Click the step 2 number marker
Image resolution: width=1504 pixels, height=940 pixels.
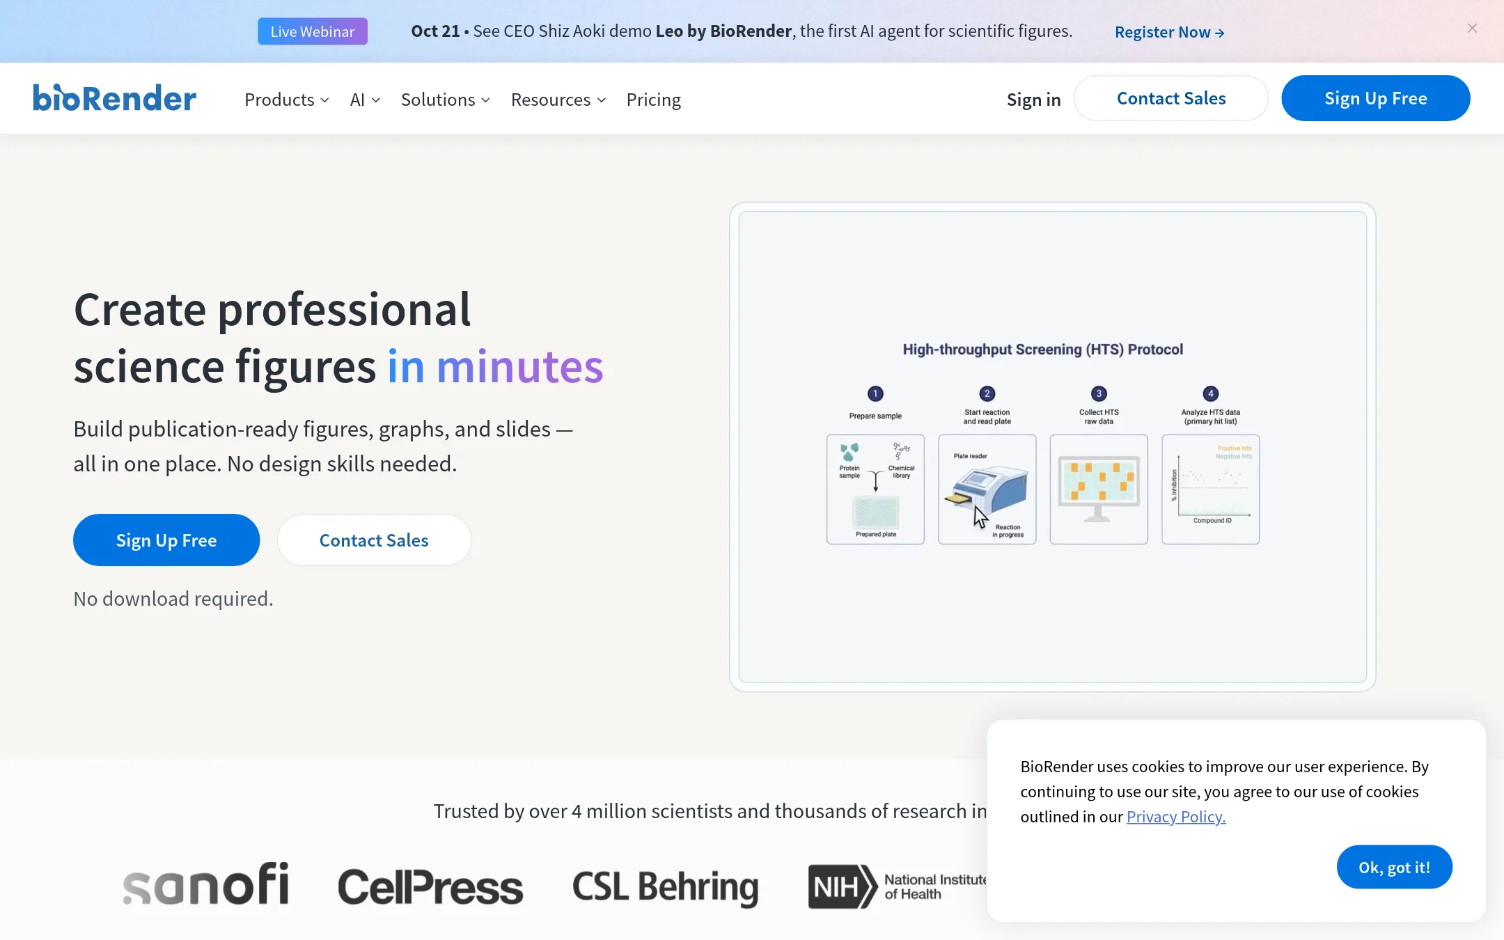point(987,393)
